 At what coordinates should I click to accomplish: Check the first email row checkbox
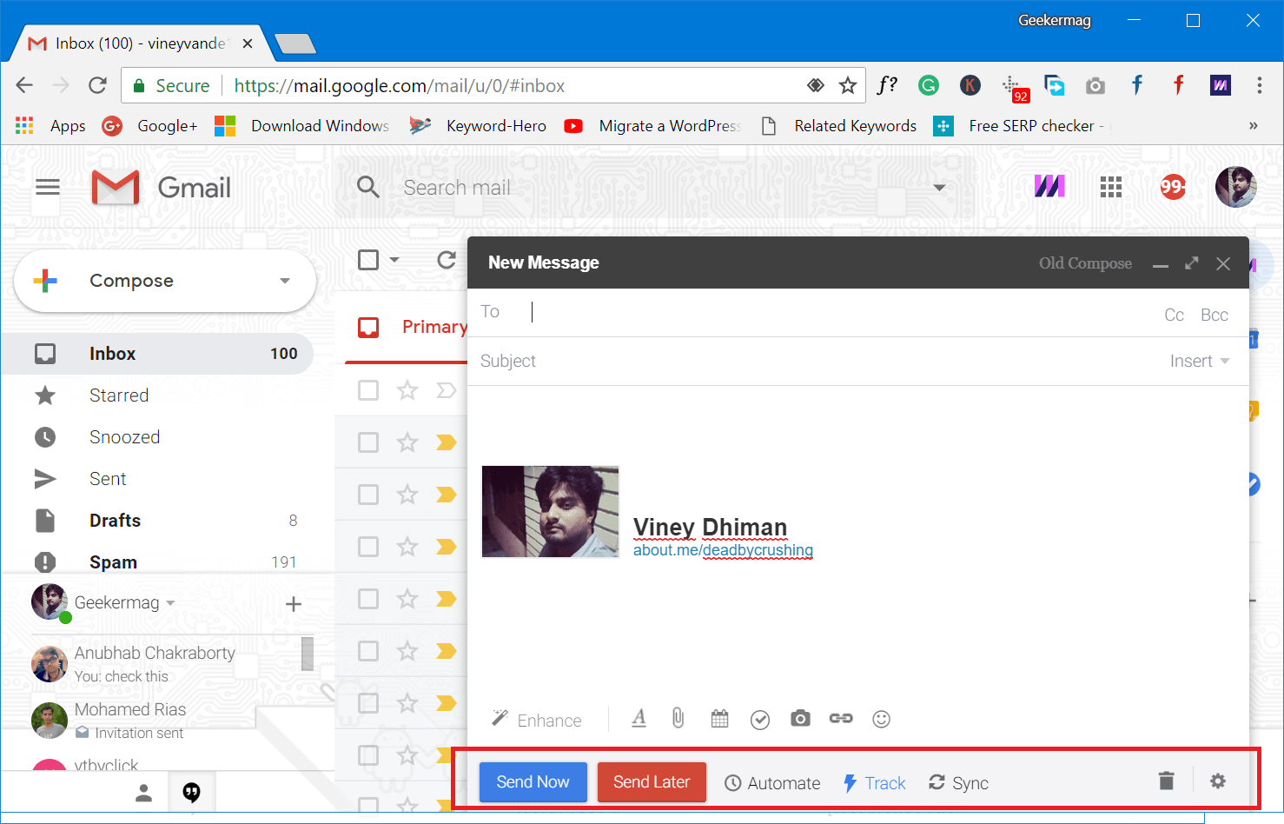[x=368, y=390]
